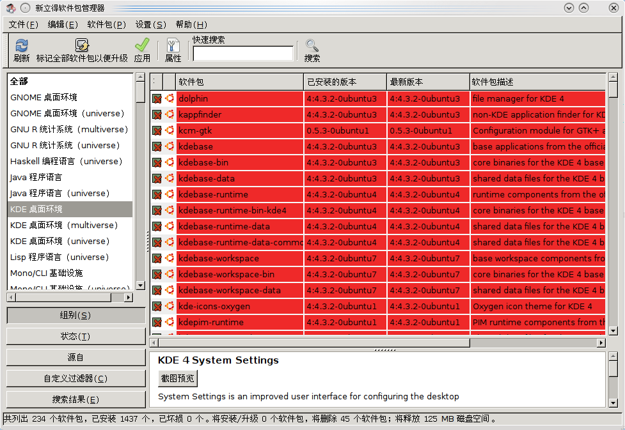Select the All (全部) category

[x=70, y=81]
